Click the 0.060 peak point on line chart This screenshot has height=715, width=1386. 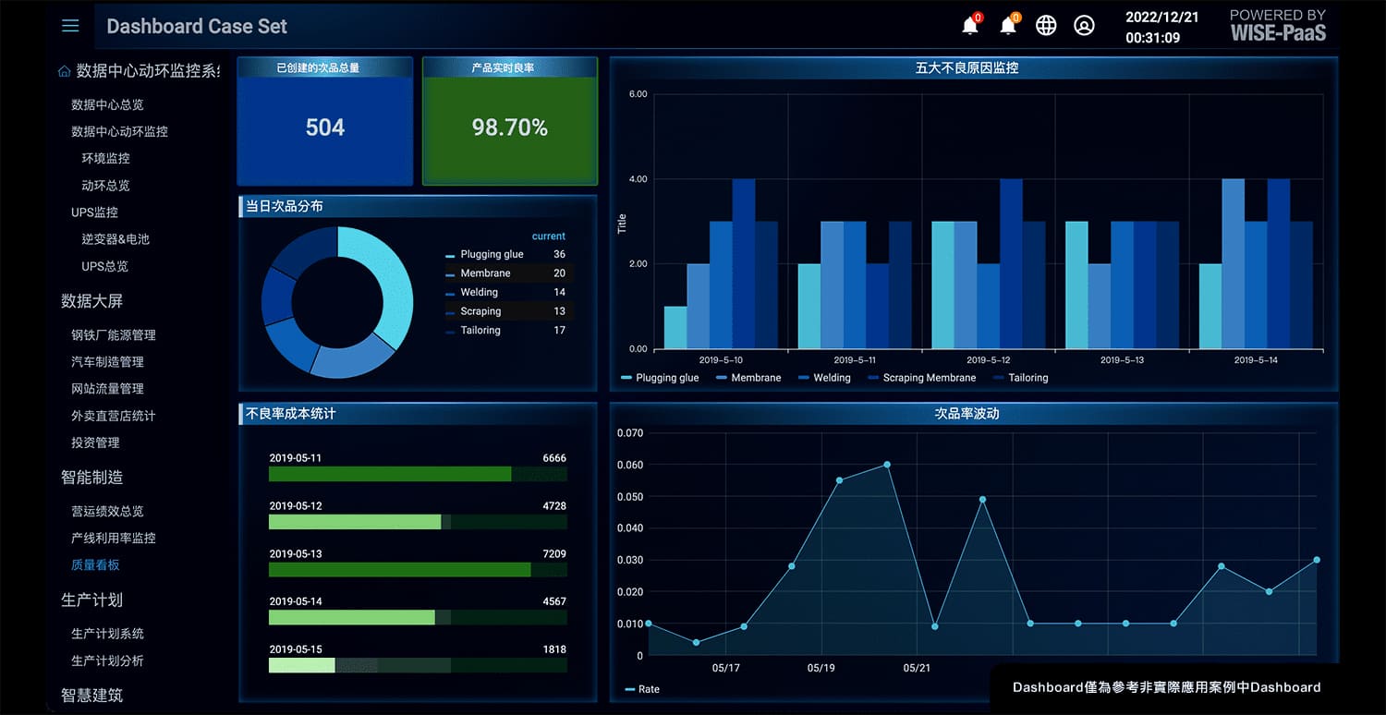(x=887, y=464)
